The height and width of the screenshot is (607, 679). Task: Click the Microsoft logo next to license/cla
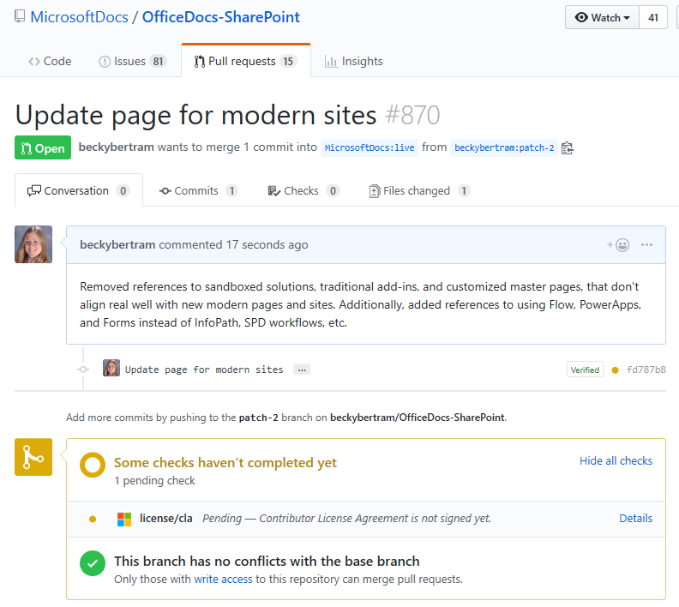click(124, 519)
